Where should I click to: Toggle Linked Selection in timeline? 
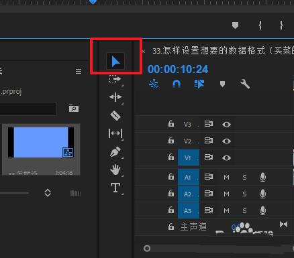(199, 84)
